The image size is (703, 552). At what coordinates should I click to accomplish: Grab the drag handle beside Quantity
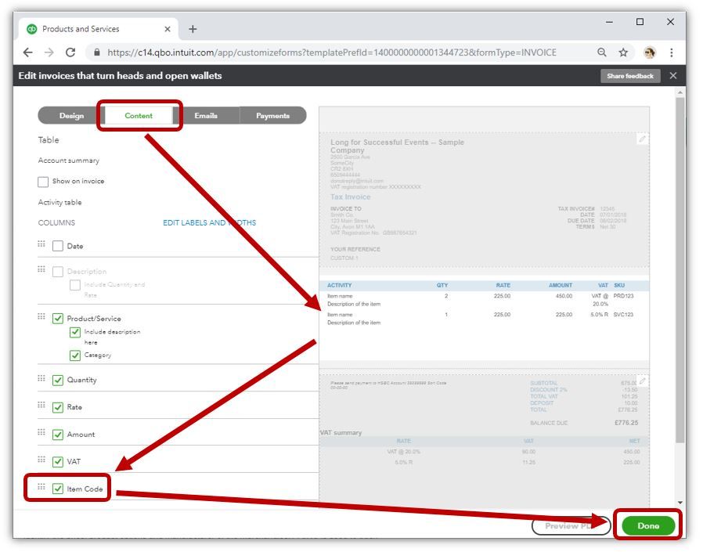coord(41,378)
